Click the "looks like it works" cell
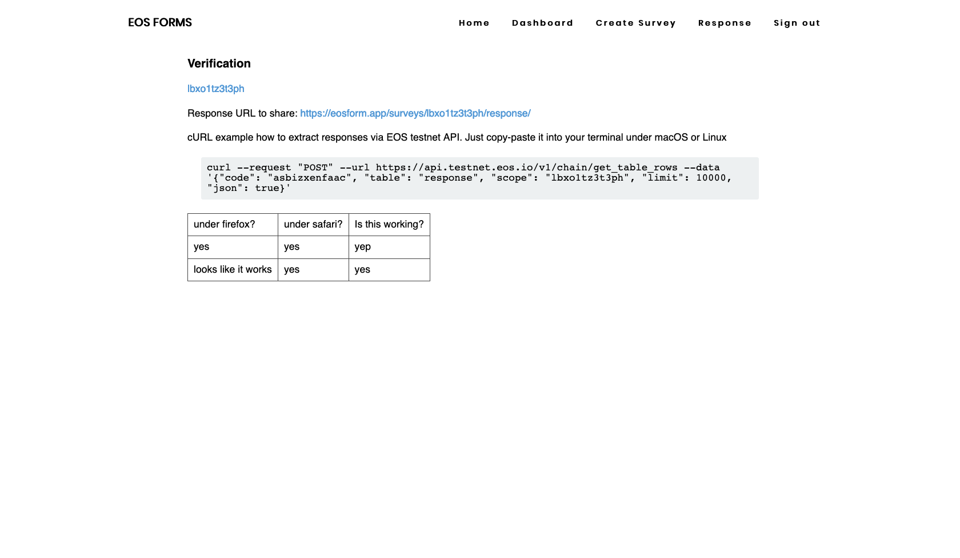 [x=233, y=270]
